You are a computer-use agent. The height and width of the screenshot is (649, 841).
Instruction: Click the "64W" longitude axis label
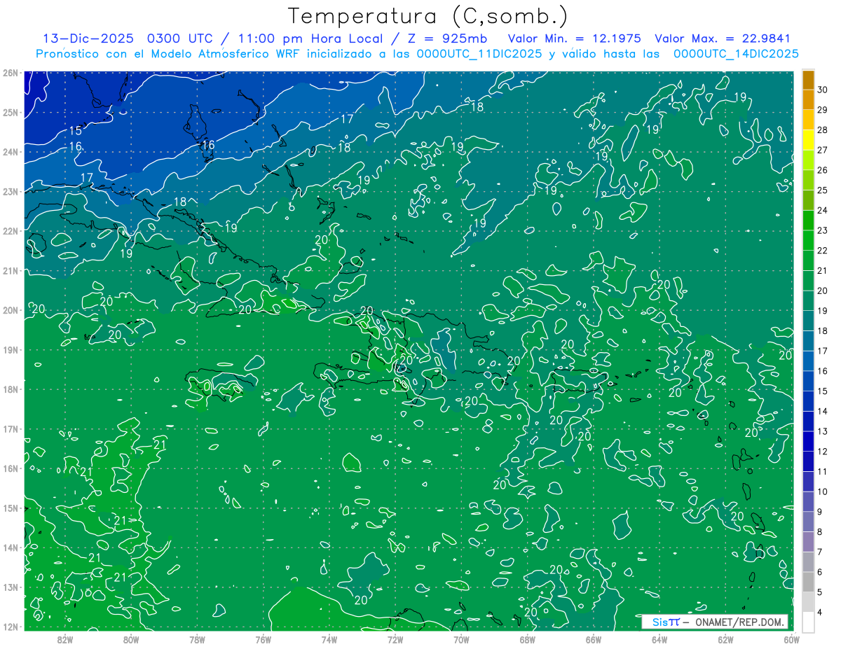pos(659,638)
